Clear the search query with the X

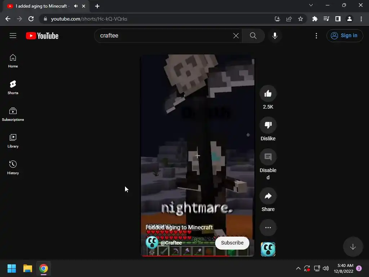[236, 36]
